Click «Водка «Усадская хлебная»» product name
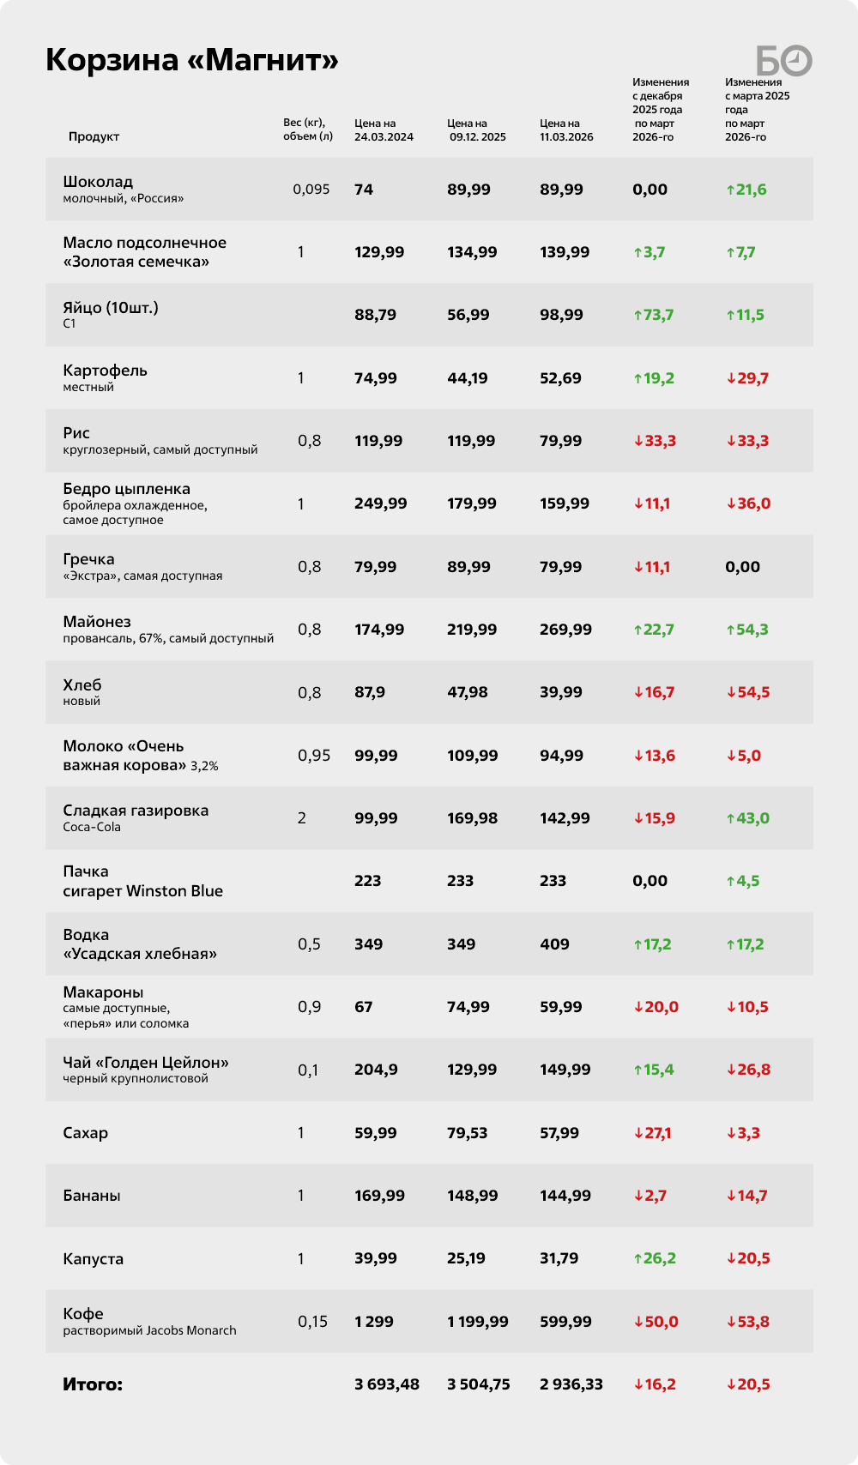 139,944
